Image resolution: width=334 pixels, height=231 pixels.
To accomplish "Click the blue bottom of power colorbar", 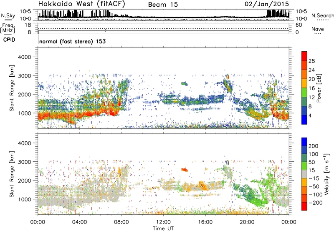I will (x=304, y=120).
